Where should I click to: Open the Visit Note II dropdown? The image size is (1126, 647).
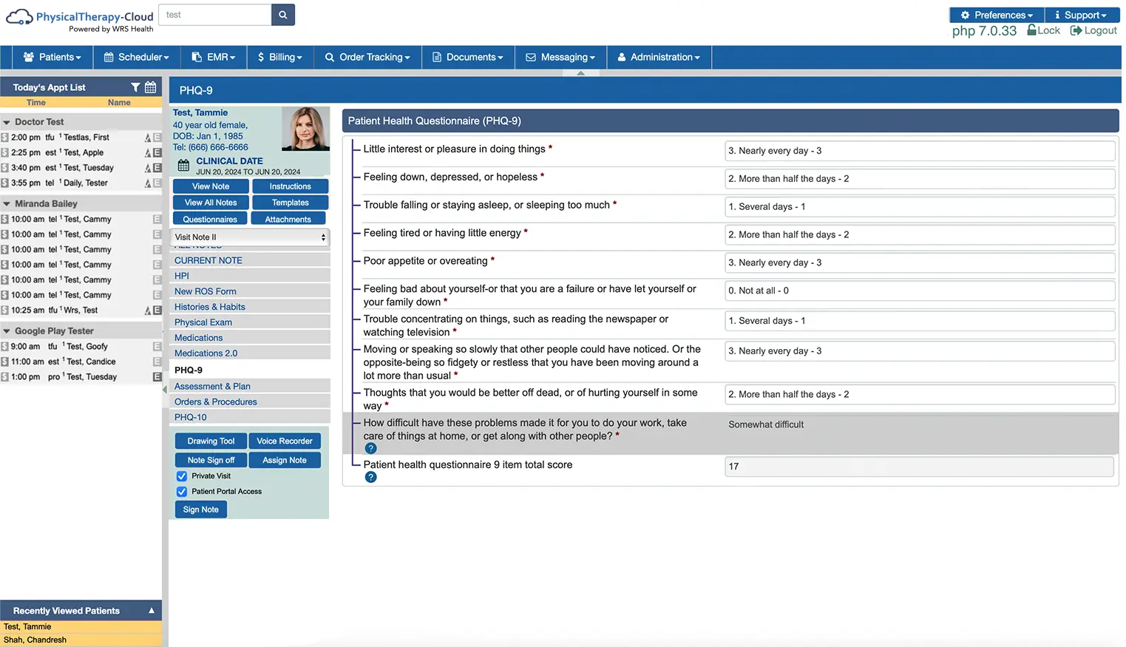[x=249, y=237]
